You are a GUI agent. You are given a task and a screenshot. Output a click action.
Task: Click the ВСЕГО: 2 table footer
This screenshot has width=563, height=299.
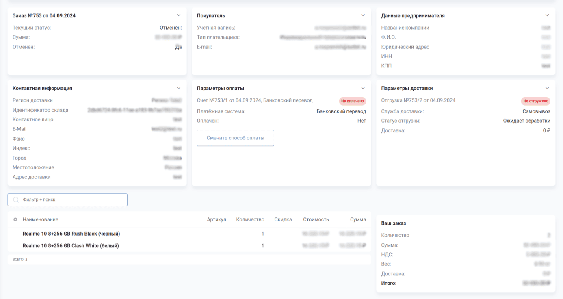[20, 259]
